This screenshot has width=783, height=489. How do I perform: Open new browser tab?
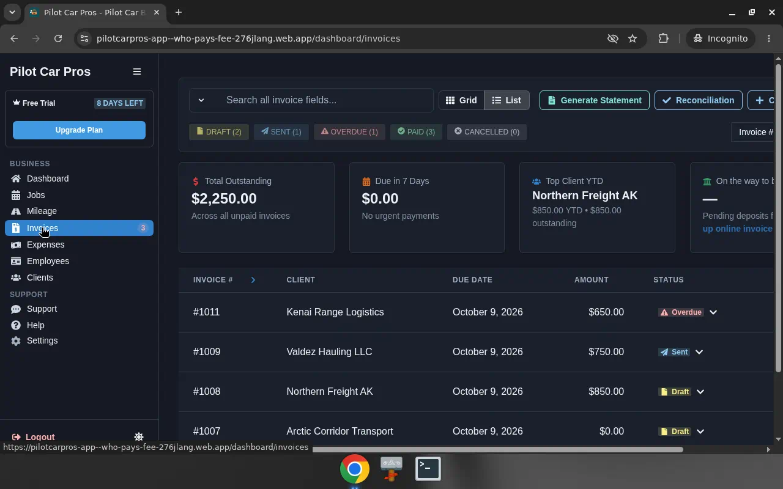(179, 12)
